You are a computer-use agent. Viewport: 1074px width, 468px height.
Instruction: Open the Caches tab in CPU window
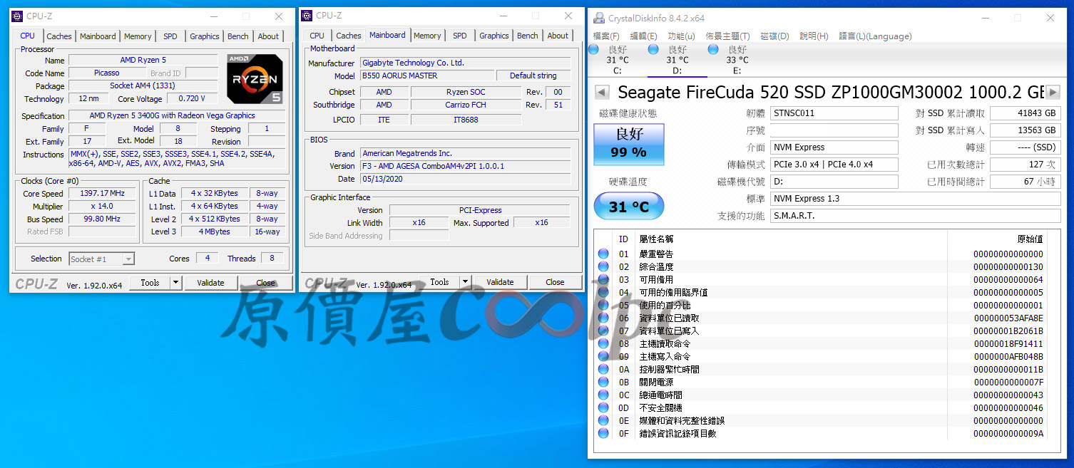coord(59,36)
